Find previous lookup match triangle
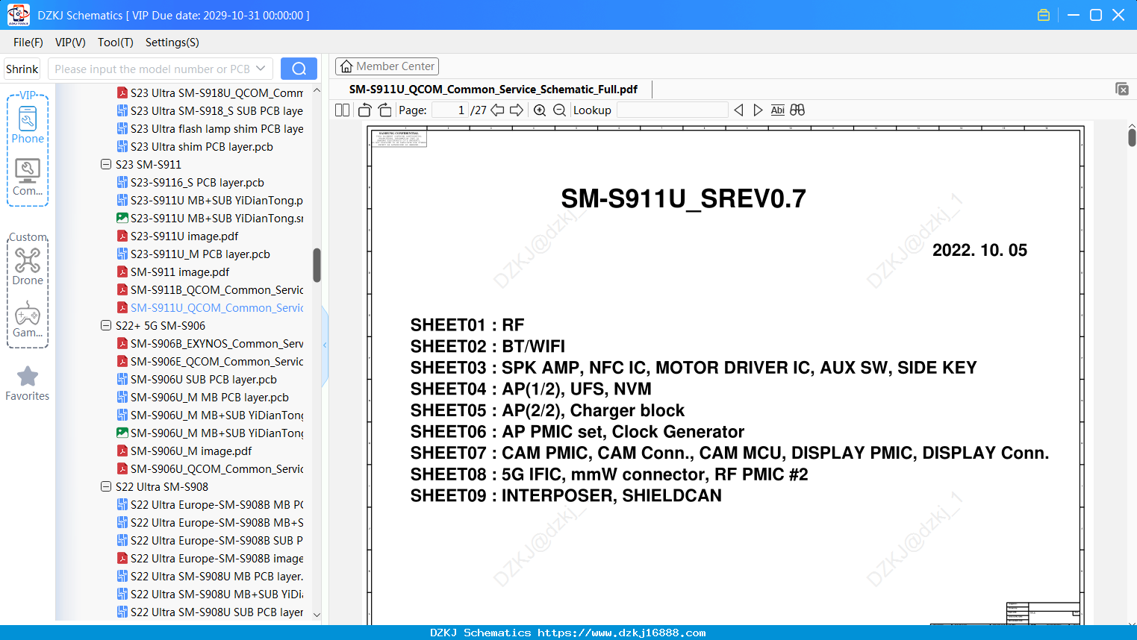Viewport: 1137px width, 640px height. point(738,110)
